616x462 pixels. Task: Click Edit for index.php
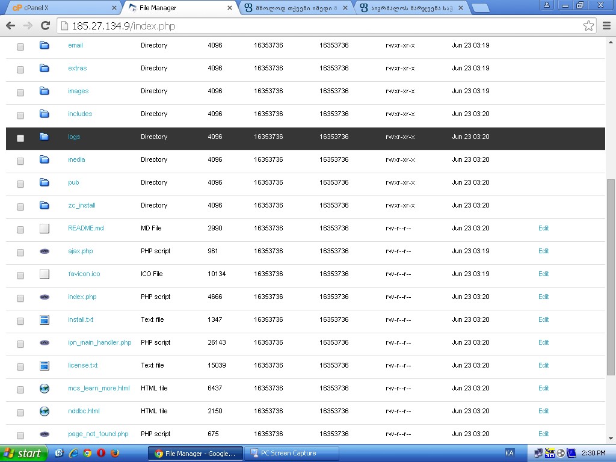[543, 297]
